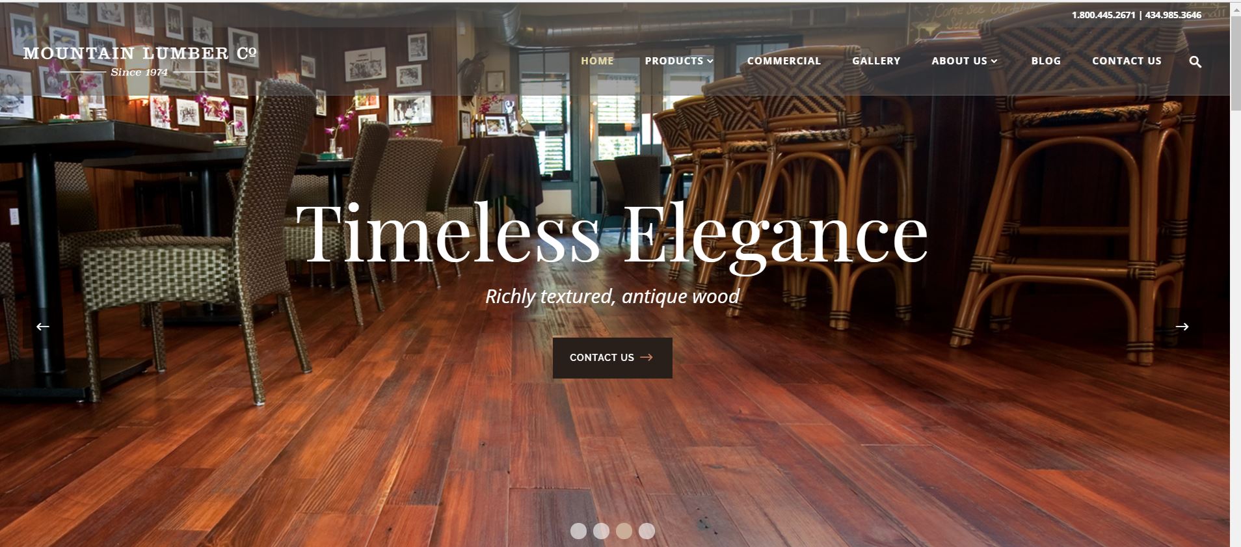Open the Gallery page
Screen dimensions: 1241x547
(x=876, y=60)
